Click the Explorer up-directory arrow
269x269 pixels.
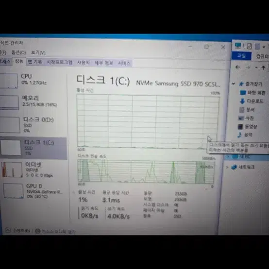pyautogui.click(x=263, y=68)
